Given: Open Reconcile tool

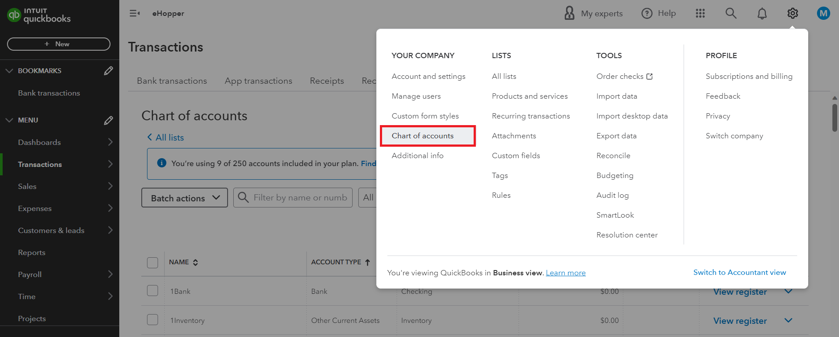Looking at the screenshot, I should 613,156.
